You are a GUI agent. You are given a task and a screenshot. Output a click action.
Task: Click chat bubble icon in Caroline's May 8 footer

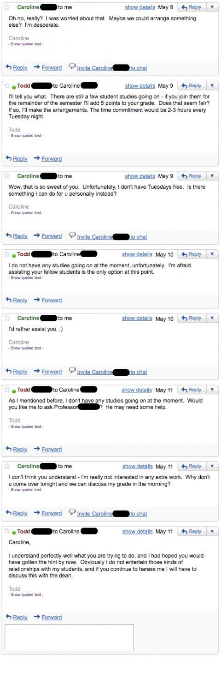(72, 67)
